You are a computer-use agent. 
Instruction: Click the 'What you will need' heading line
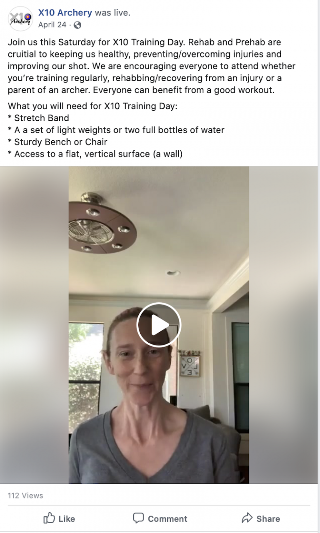(92, 106)
